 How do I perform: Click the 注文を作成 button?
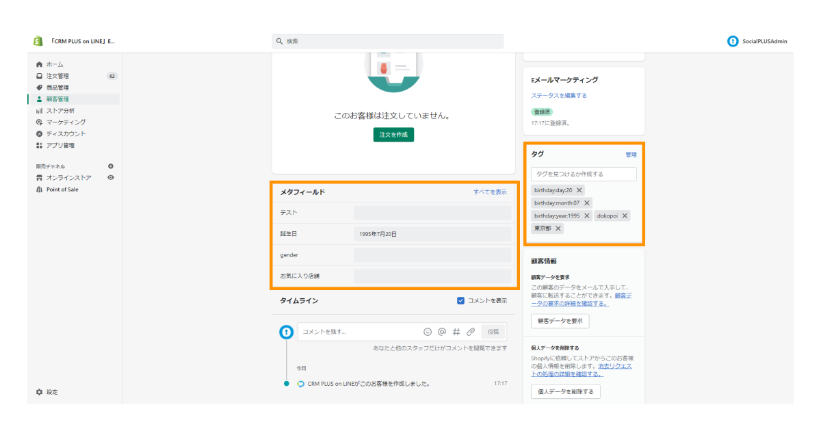pyautogui.click(x=393, y=134)
